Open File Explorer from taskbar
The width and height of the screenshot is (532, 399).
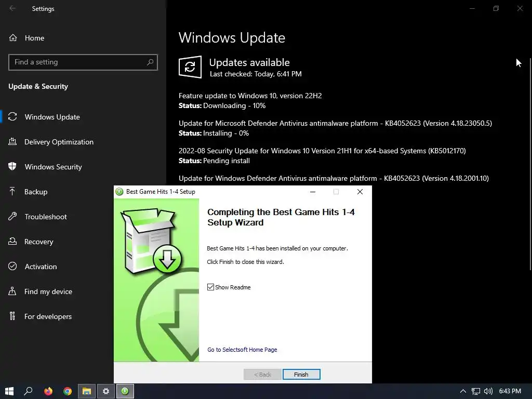coord(87,391)
